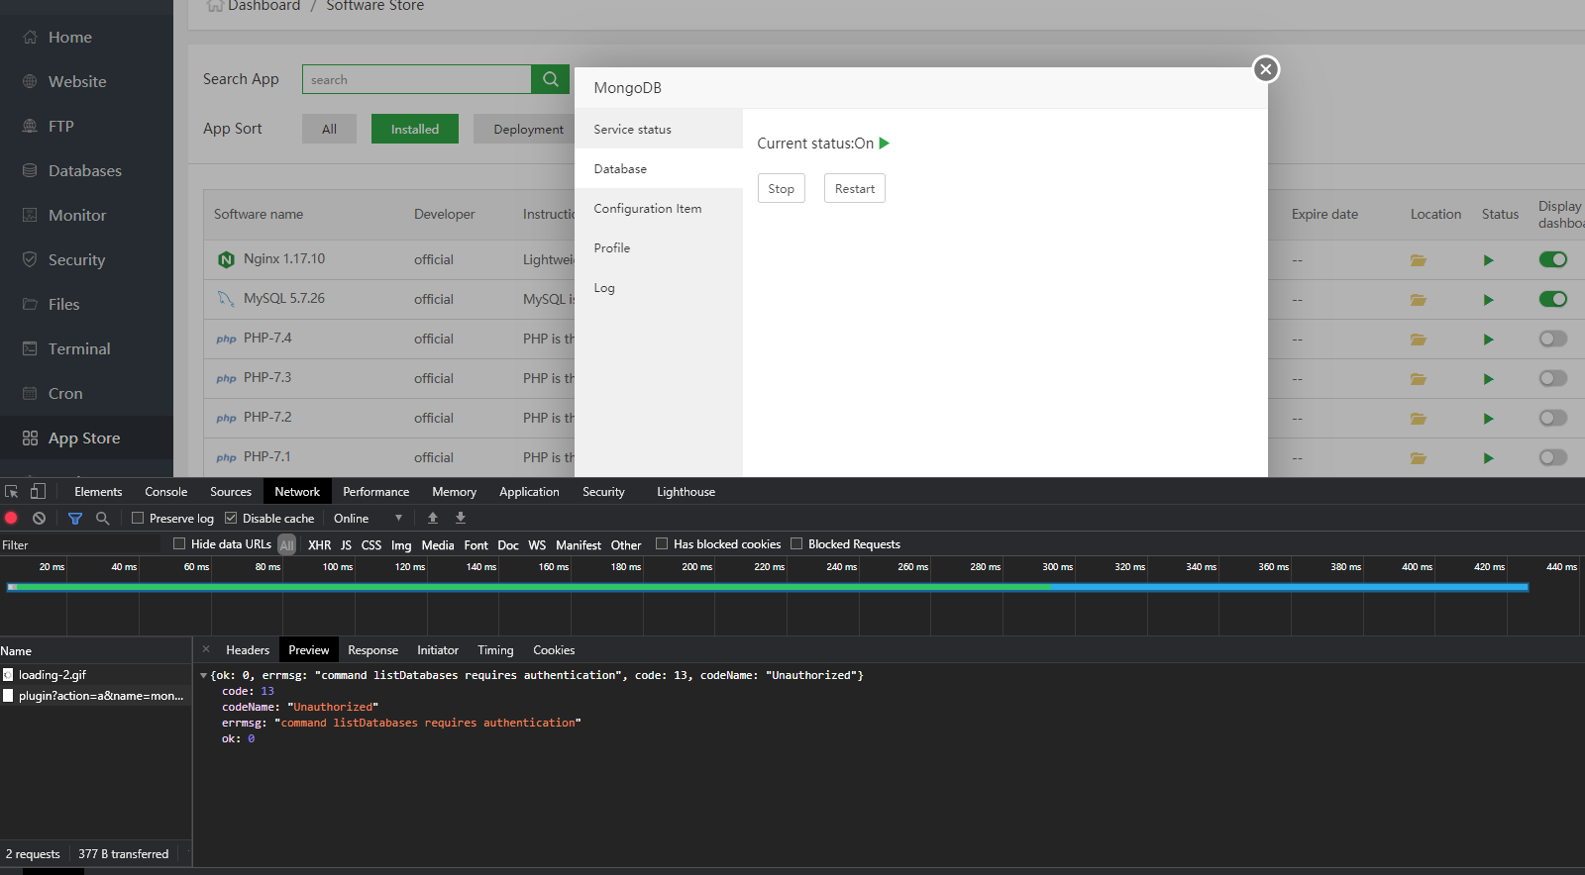The image size is (1585, 875).
Task: Click the Search App input field
Action: tap(416, 79)
